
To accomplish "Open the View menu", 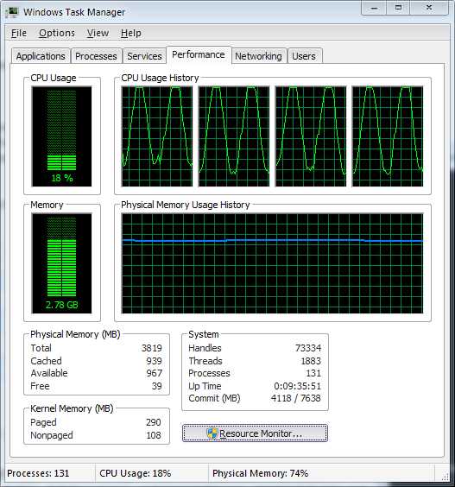I will (x=98, y=33).
